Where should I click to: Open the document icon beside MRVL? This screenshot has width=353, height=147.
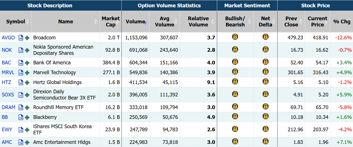pos(21,73)
